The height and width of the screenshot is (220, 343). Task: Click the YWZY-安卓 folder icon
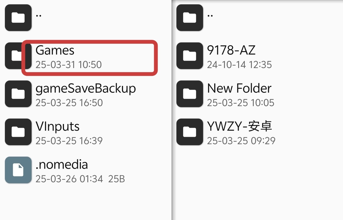pyautogui.click(x=190, y=132)
